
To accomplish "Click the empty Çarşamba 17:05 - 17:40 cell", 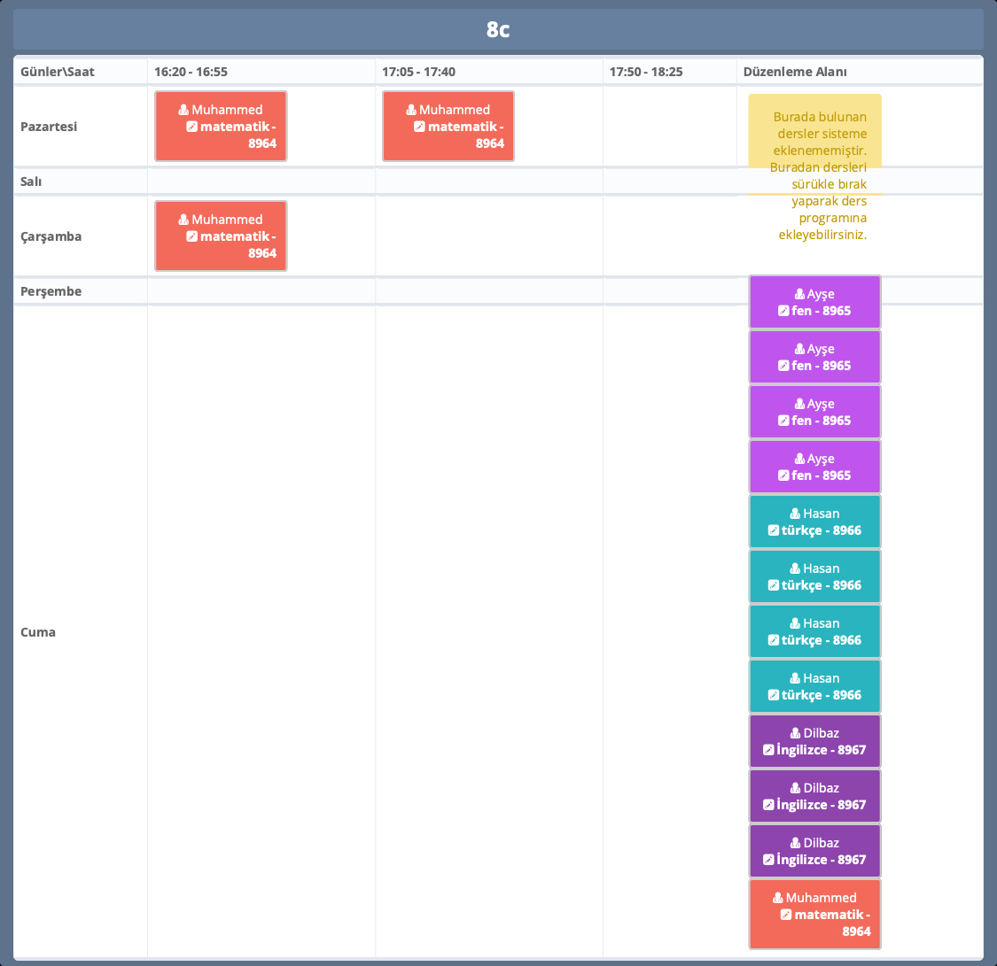I will pyautogui.click(x=488, y=236).
